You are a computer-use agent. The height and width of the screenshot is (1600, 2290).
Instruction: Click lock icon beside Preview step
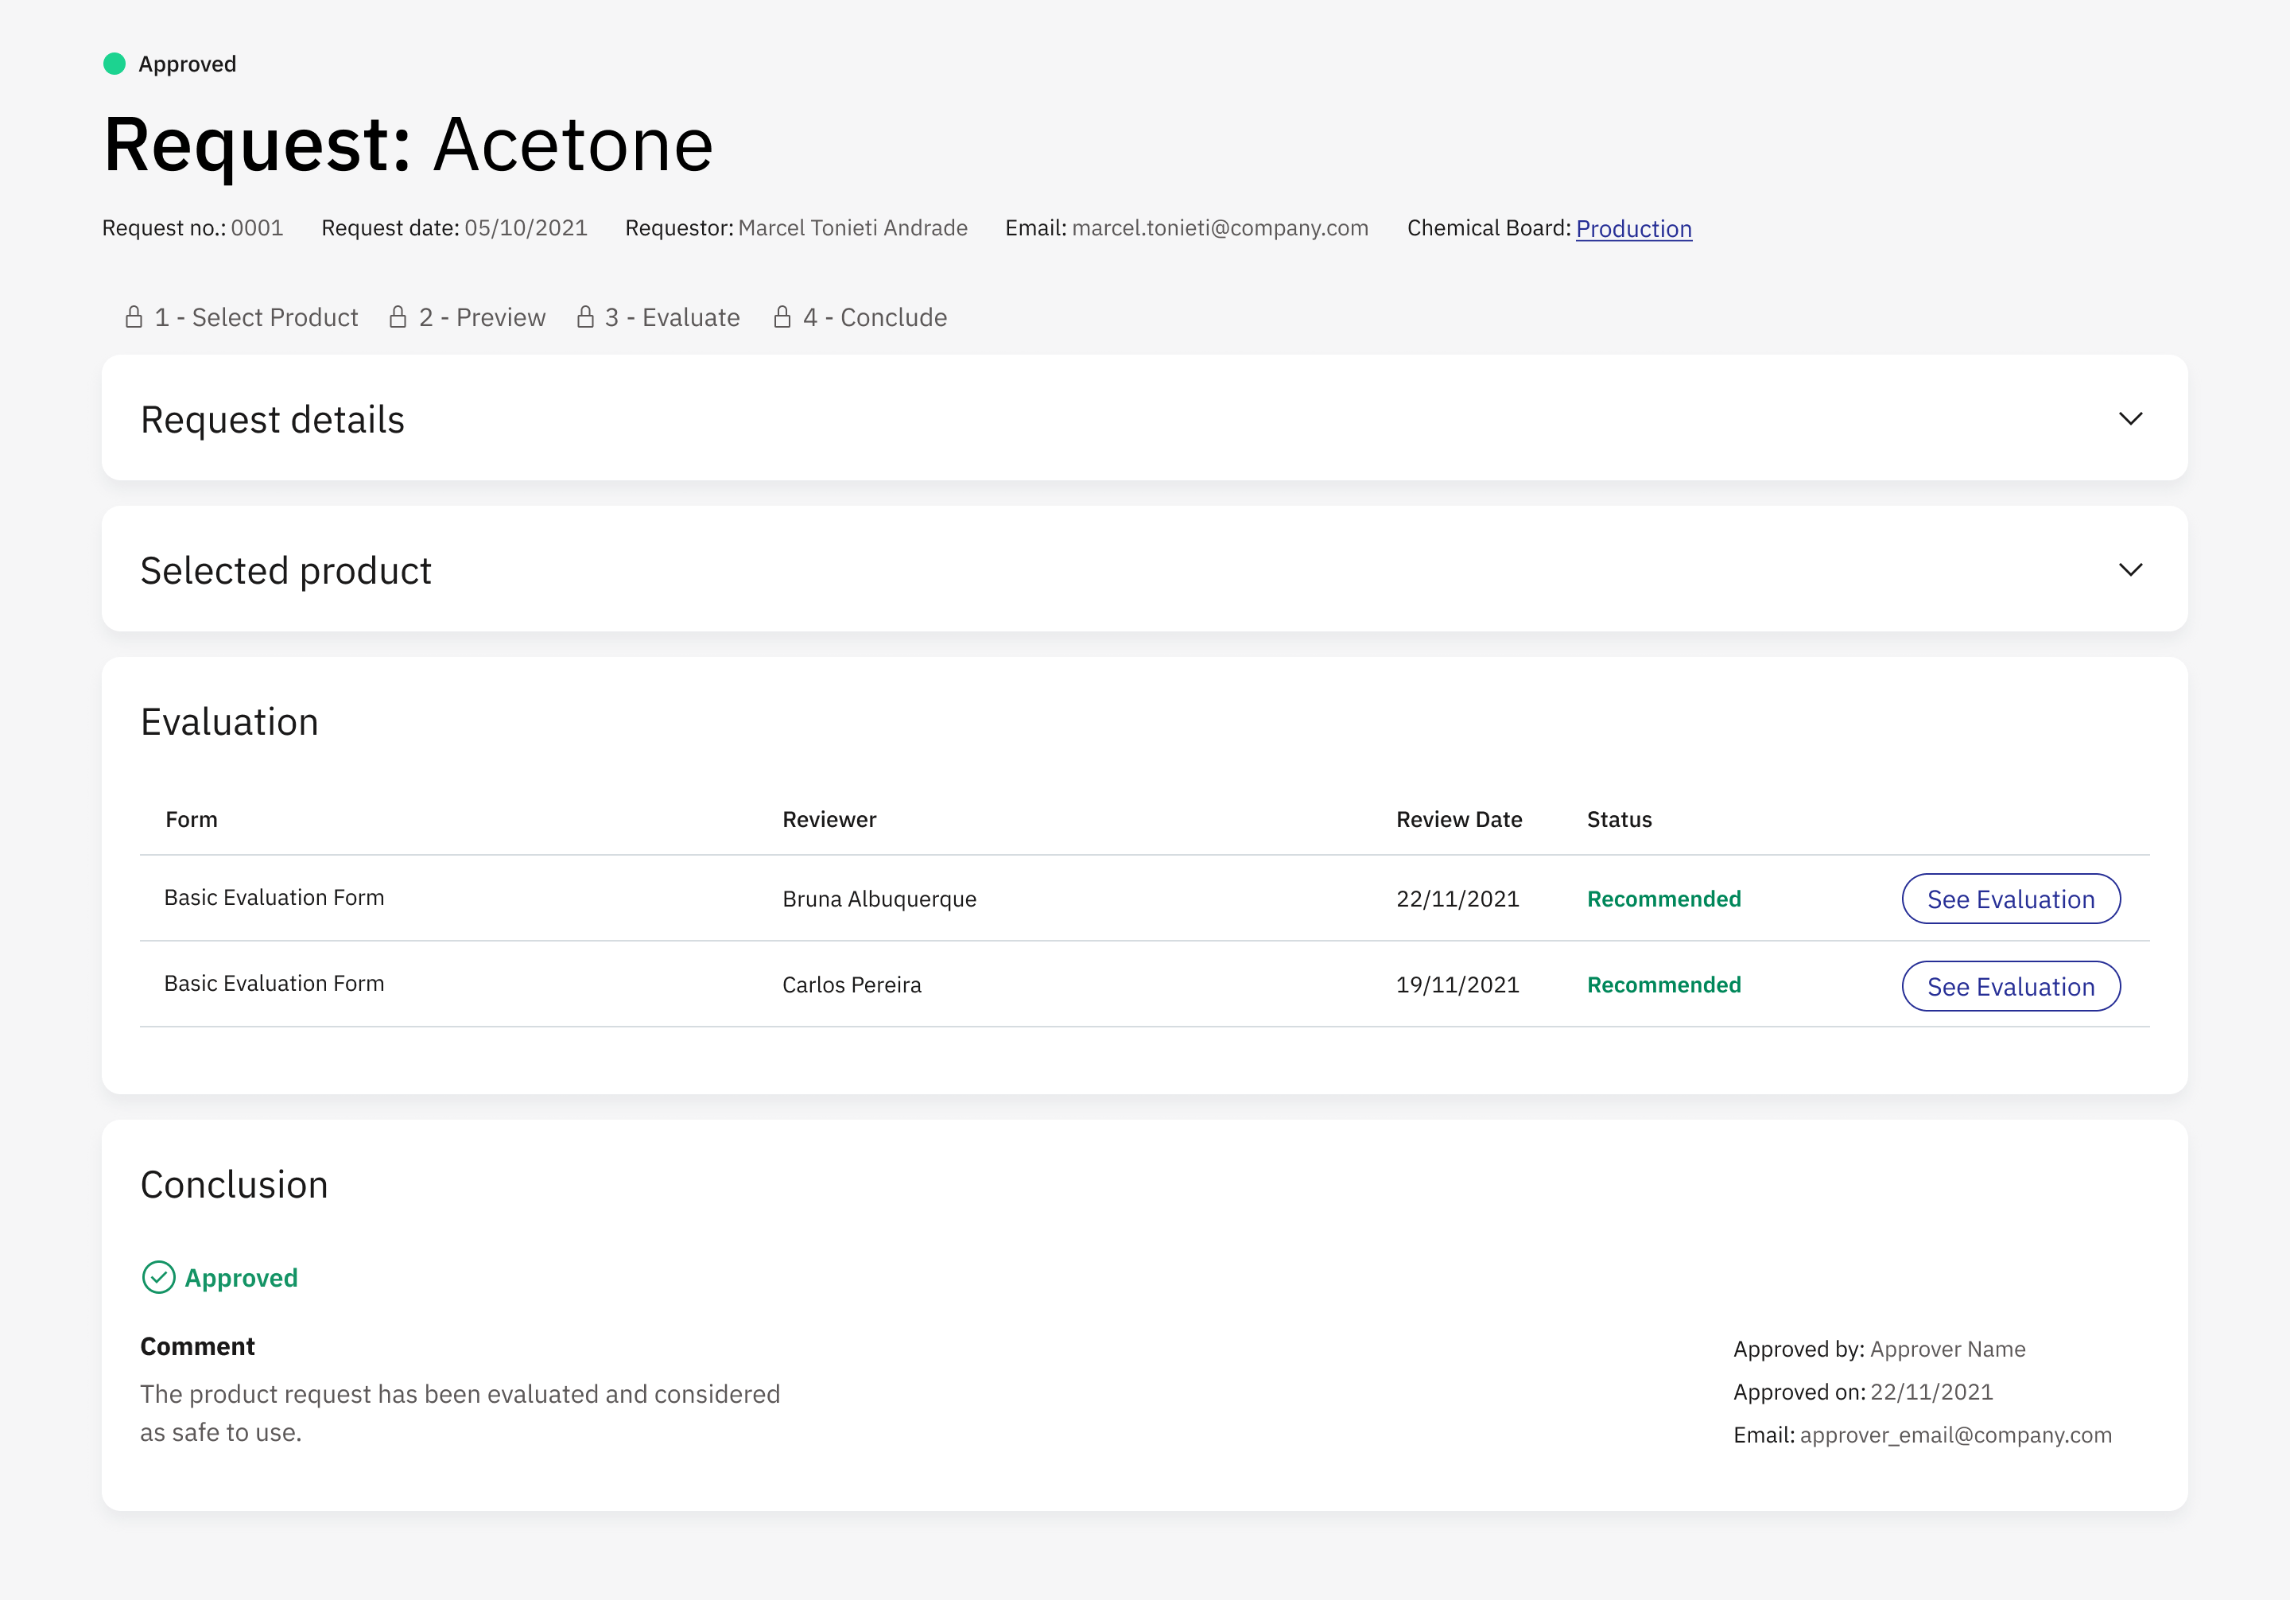pyautogui.click(x=398, y=317)
